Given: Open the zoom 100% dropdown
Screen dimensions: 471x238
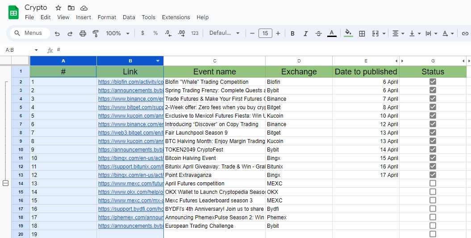Looking at the screenshot, I should click(118, 33).
